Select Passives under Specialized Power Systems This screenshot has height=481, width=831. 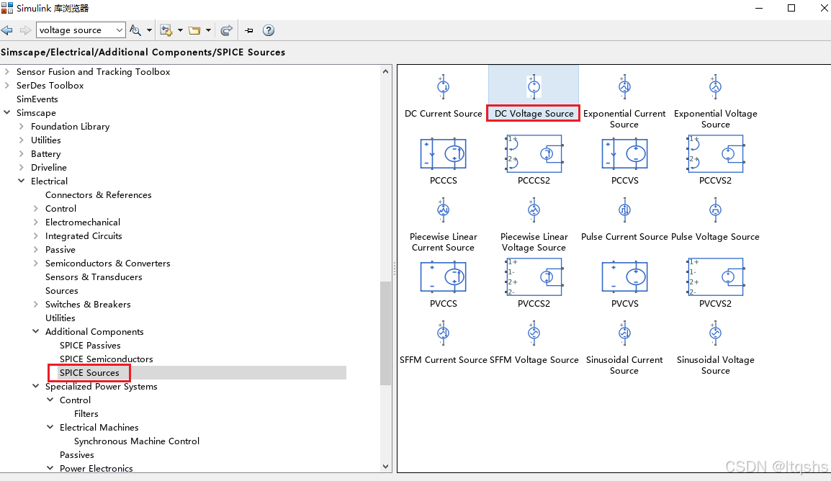[77, 455]
